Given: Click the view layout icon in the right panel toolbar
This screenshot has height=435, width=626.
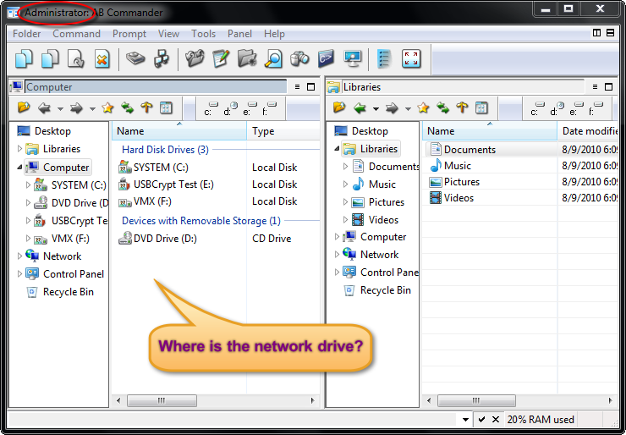Looking at the screenshot, I should tap(481, 107).
